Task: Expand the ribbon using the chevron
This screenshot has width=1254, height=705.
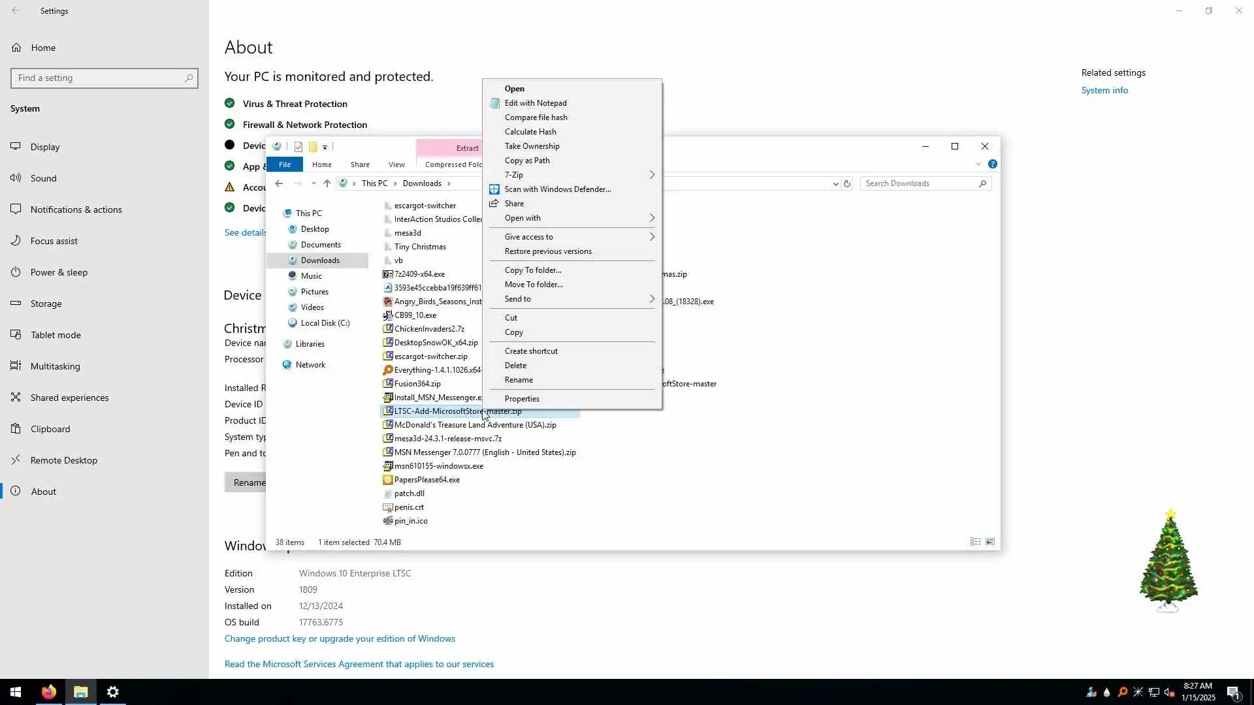Action: tap(978, 164)
